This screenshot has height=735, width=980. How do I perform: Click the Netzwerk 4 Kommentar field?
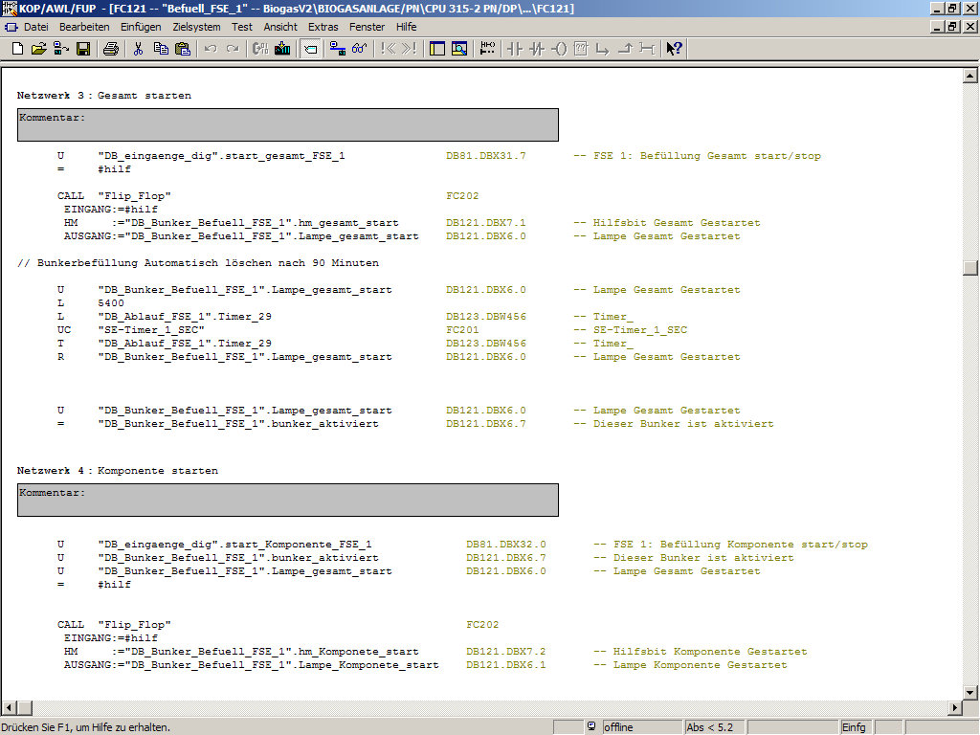click(x=287, y=501)
